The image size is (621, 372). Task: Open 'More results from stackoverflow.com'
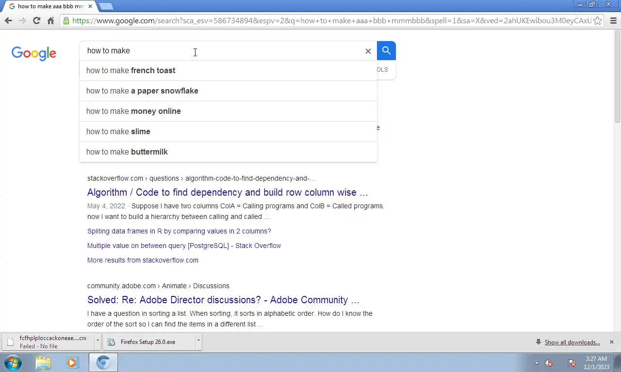click(x=143, y=260)
